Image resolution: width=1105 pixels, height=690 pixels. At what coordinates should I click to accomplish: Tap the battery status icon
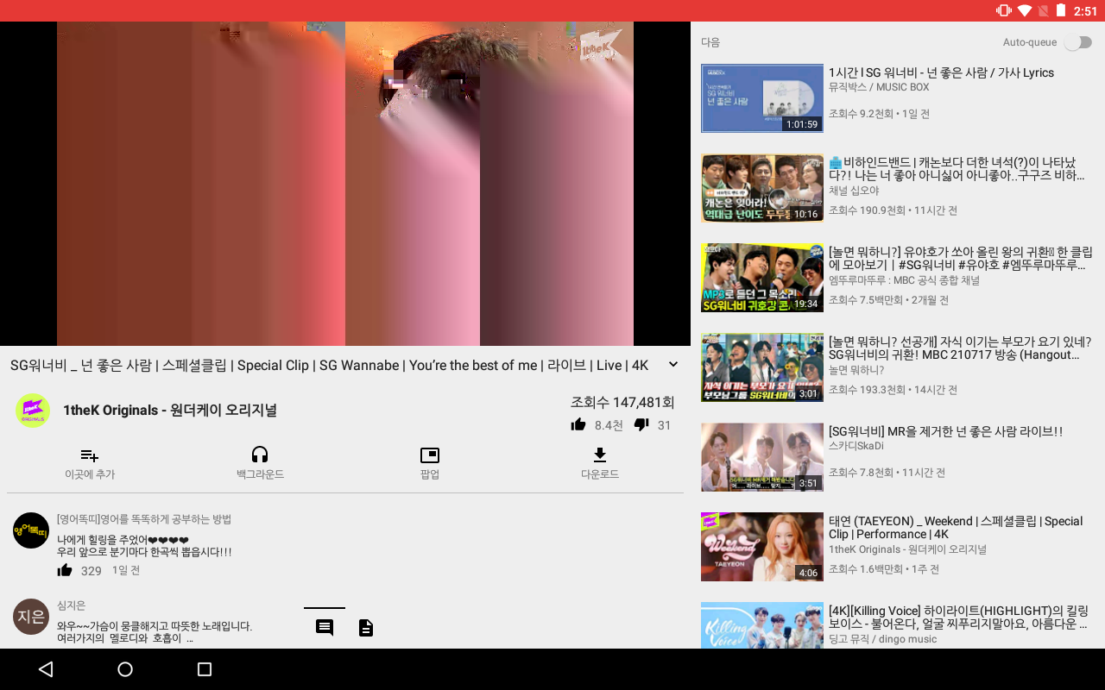coord(1061,10)
